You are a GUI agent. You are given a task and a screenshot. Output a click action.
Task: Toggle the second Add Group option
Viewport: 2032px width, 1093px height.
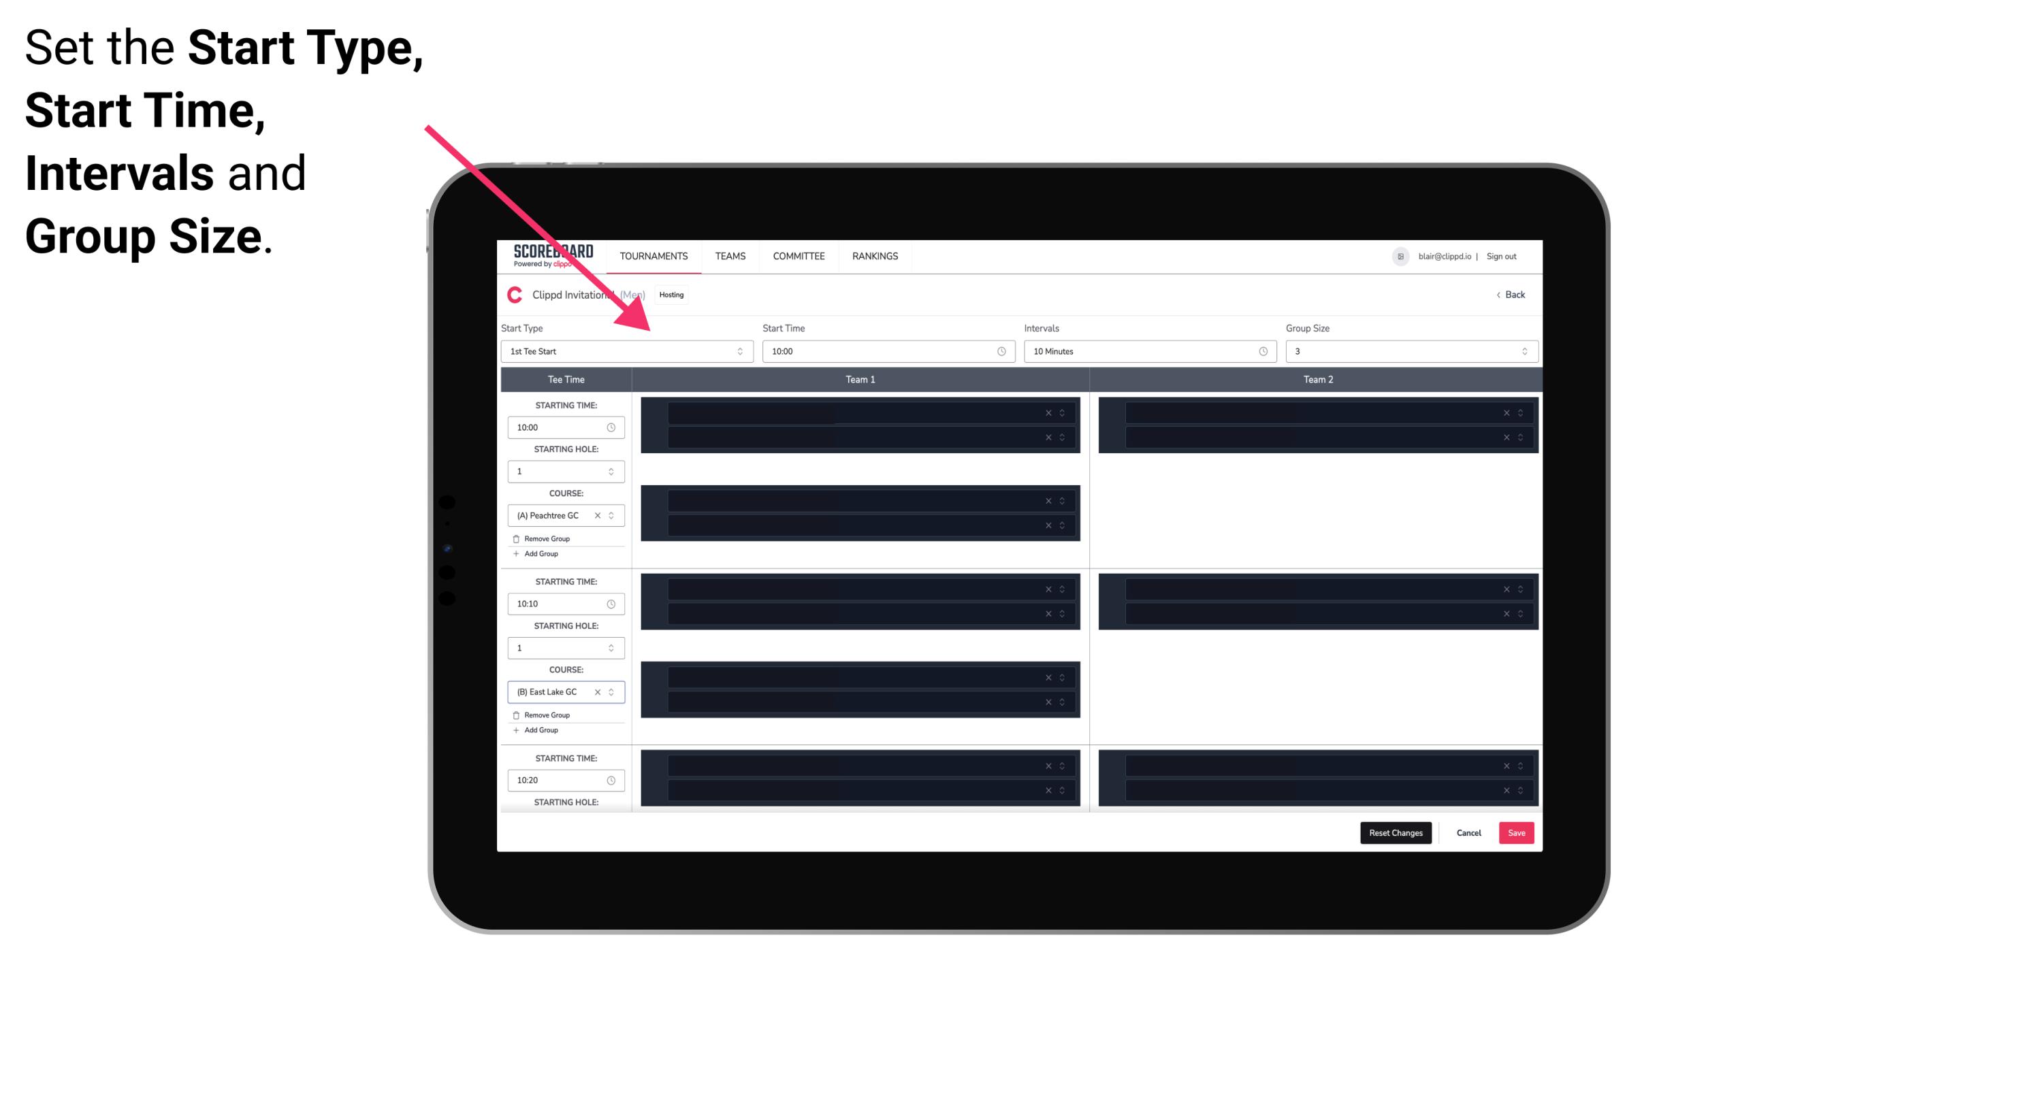[x=538, y=731]
